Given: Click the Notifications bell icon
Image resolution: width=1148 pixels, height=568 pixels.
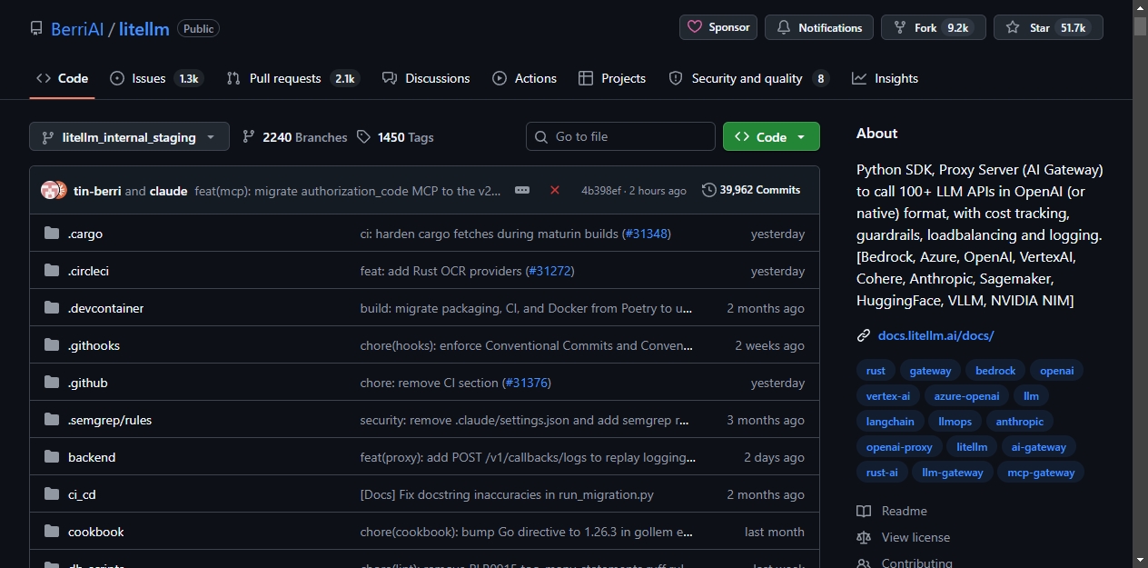Looking at the screenshot, I should tap(784, 27).
